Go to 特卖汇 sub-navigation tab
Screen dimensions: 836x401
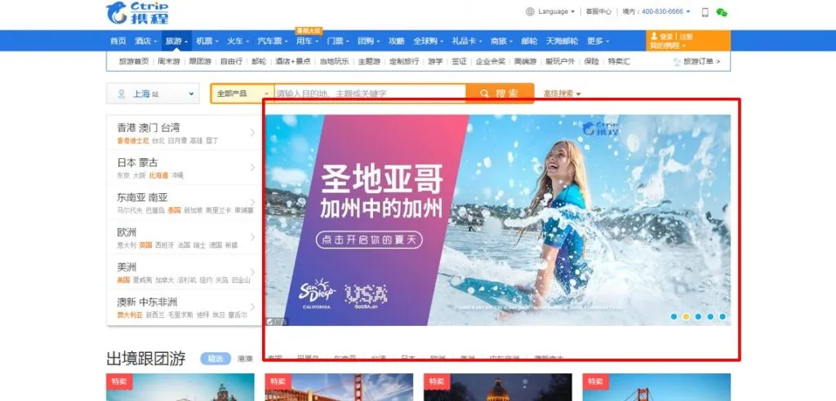point(619,62)
